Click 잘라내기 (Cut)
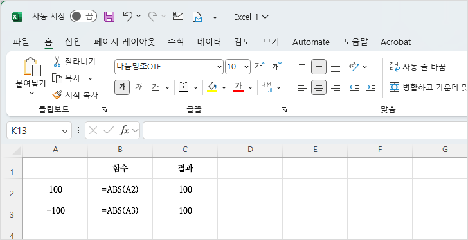This screenshot has height=240, width=468. pyautogui.click(x=75, y=62)
